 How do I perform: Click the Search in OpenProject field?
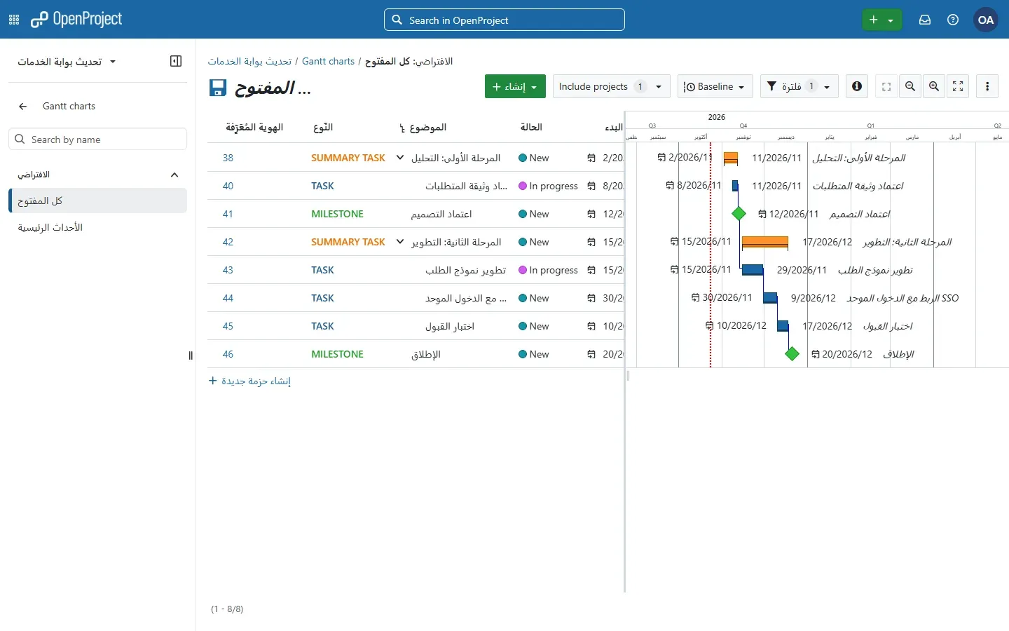point(504,20)
